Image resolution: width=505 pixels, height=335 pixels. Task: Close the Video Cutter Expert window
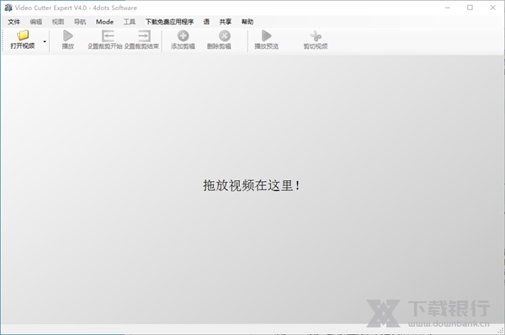click(492, 8)
